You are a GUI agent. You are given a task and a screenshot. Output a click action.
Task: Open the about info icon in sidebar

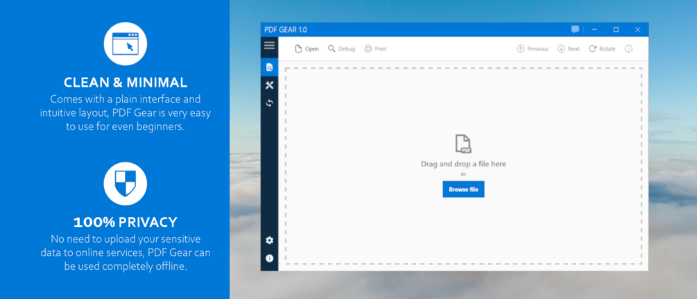click(x=269, y=258)
